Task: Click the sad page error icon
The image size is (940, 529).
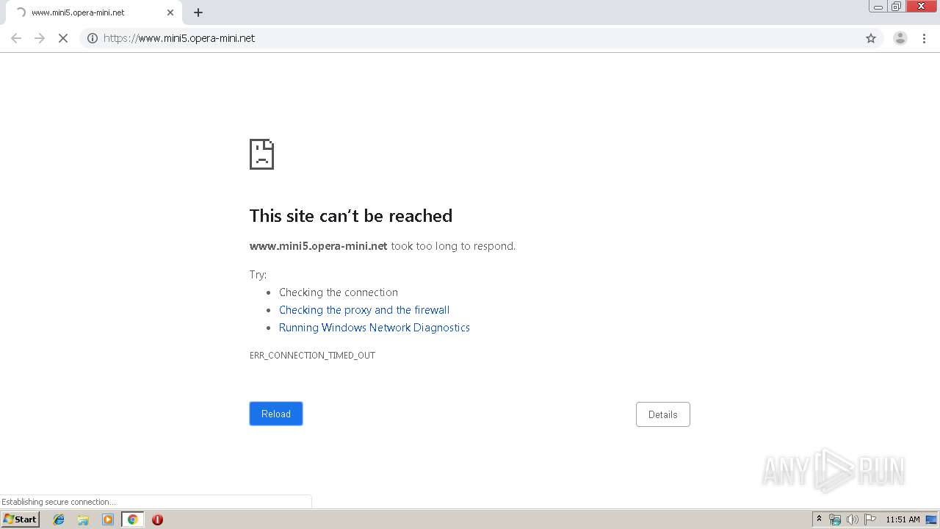Action: coord(261,154)
